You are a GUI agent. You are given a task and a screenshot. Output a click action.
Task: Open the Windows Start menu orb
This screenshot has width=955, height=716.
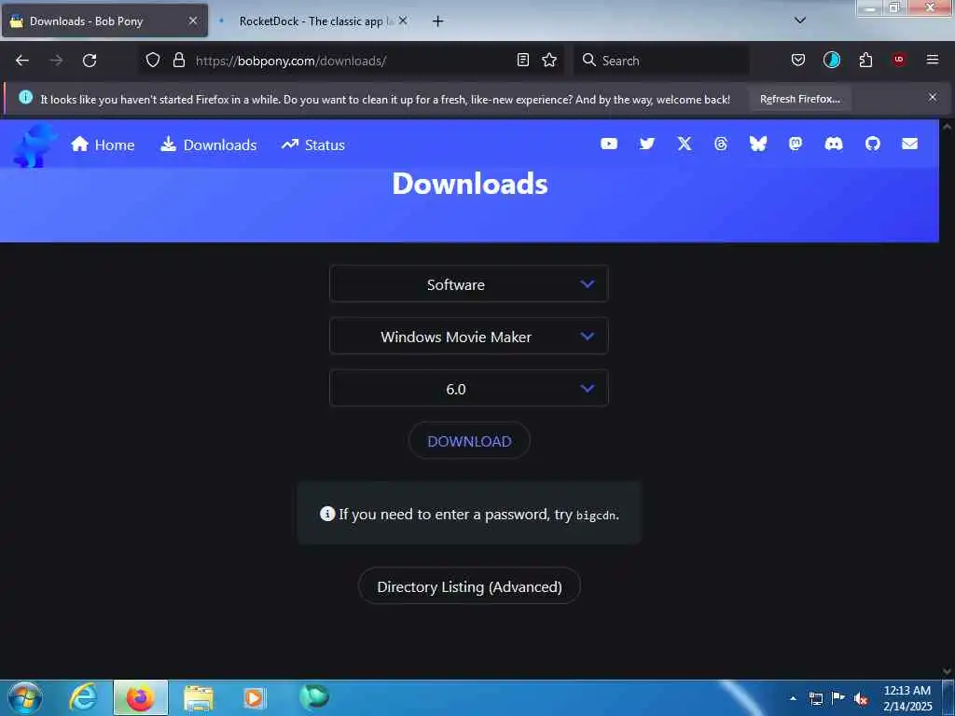(25, 697)
